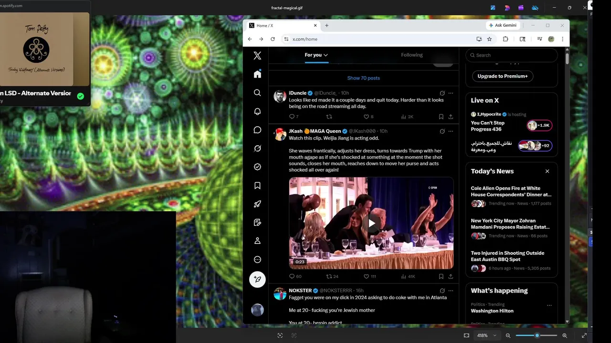Viewport: 611px width, 343px height.
Task: Click the Photos zoom slider handle
Action: coord(537,335)
